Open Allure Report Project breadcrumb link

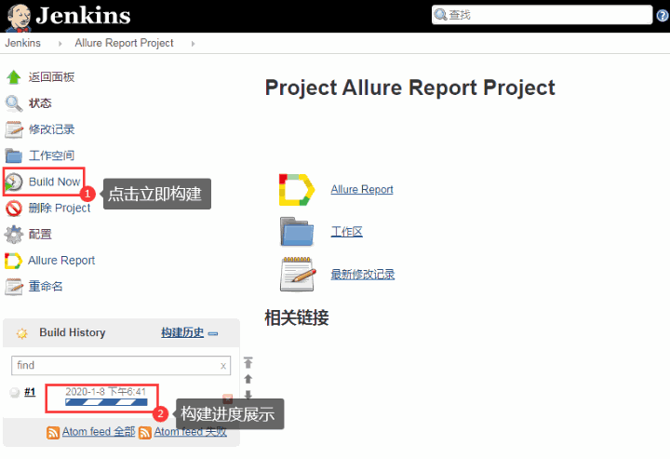click(x=124, y=43)
